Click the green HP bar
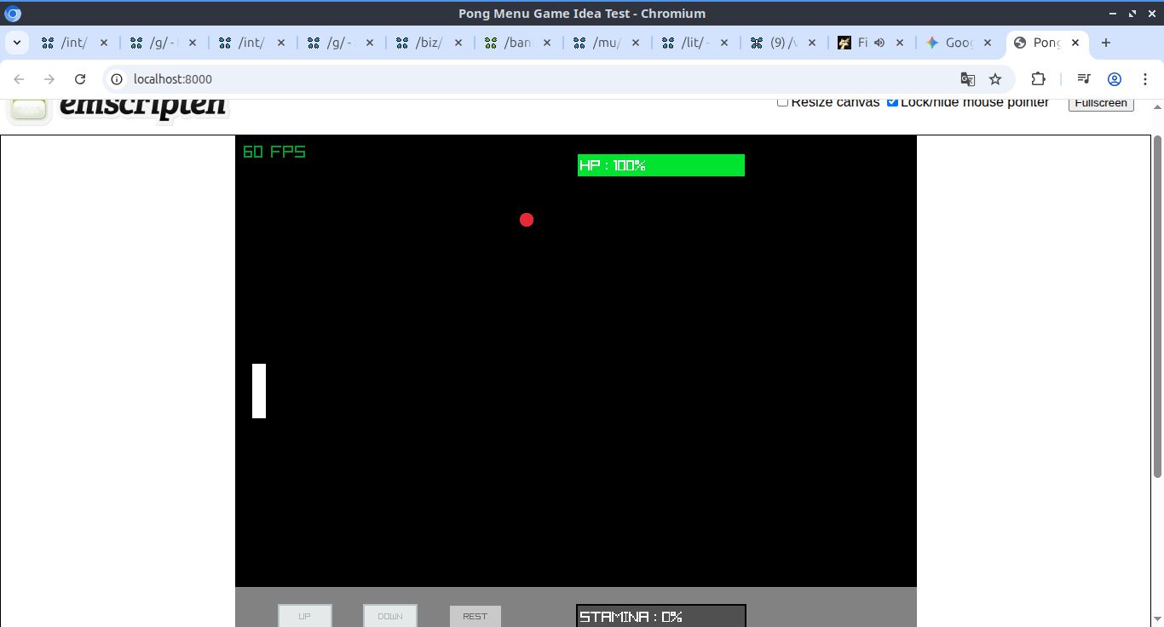The height and width of the screenshot is (627, 1164). [x=661, y=165]
